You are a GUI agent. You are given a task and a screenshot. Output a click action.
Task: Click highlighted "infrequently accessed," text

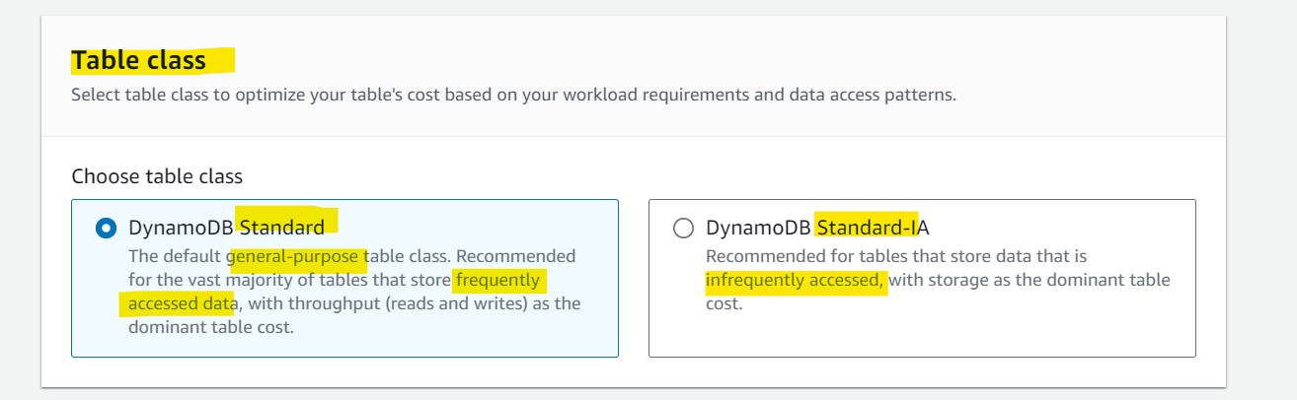[x=795, y=280]
